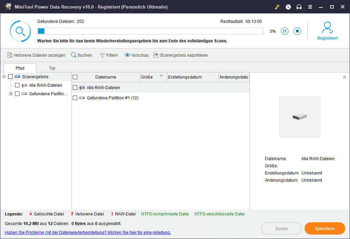
Task: Open the hamburger menu in title bar
Action: [x=310, y=7]
